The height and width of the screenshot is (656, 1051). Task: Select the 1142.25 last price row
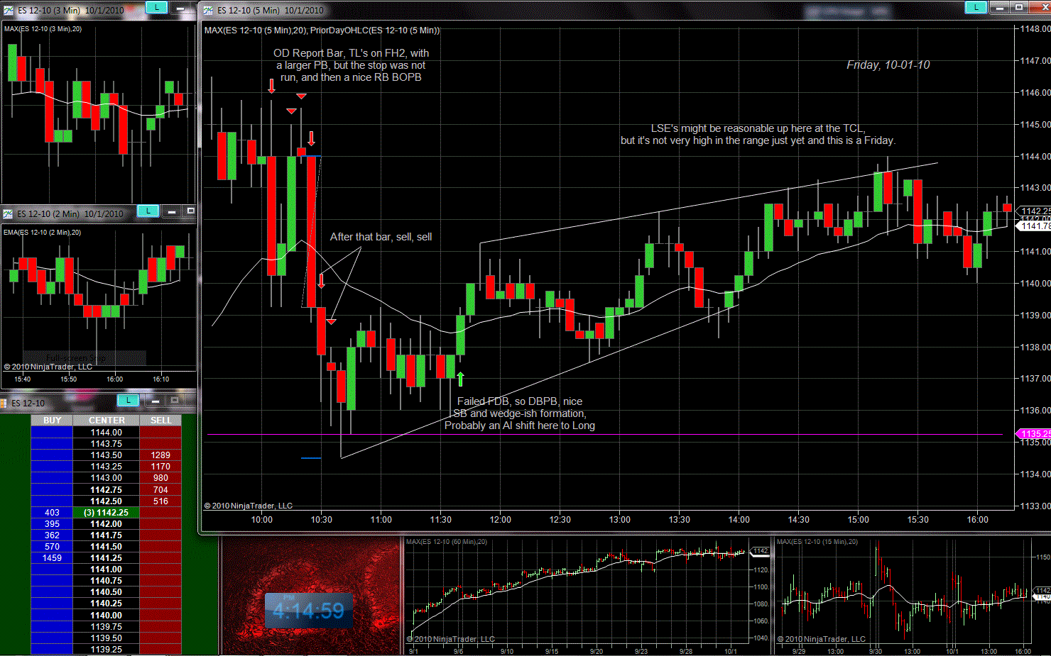tap(107, 513)
